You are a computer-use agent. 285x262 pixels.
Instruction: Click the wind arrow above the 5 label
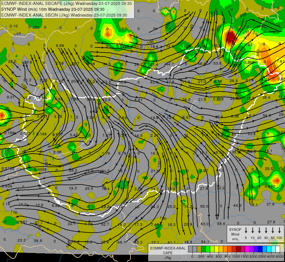(x=246, y=230)
